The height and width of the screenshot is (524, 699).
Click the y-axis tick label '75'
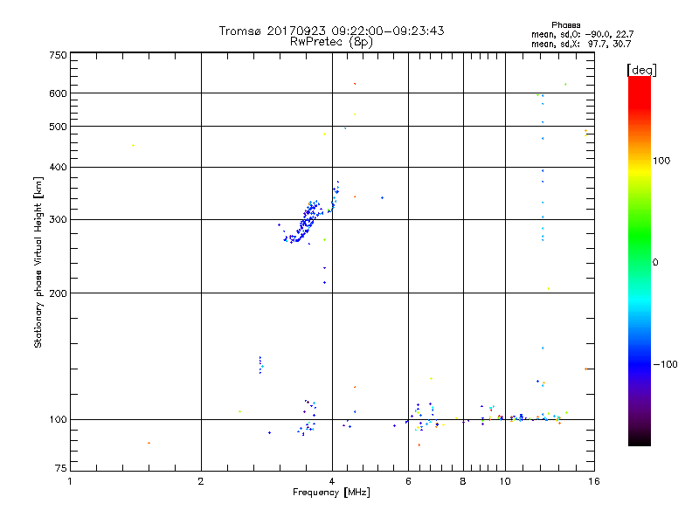point(61,468)
